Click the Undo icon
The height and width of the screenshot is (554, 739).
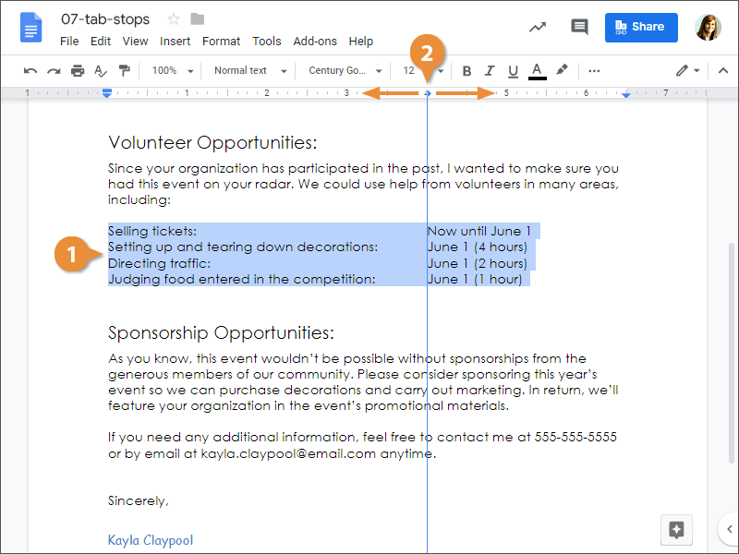pos(30,71)
